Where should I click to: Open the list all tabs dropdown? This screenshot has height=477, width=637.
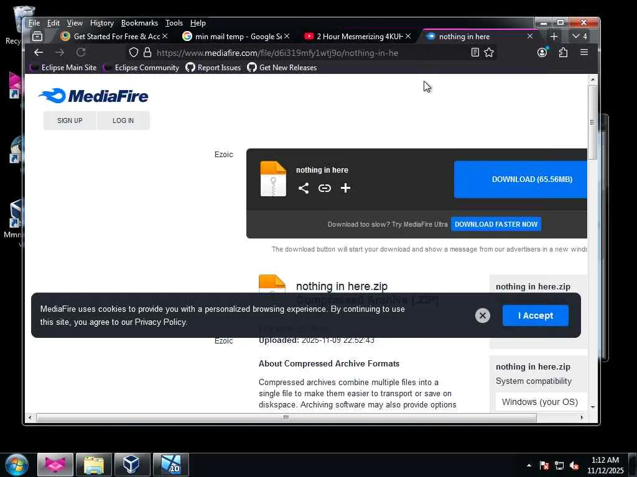(x=579, y=37)
